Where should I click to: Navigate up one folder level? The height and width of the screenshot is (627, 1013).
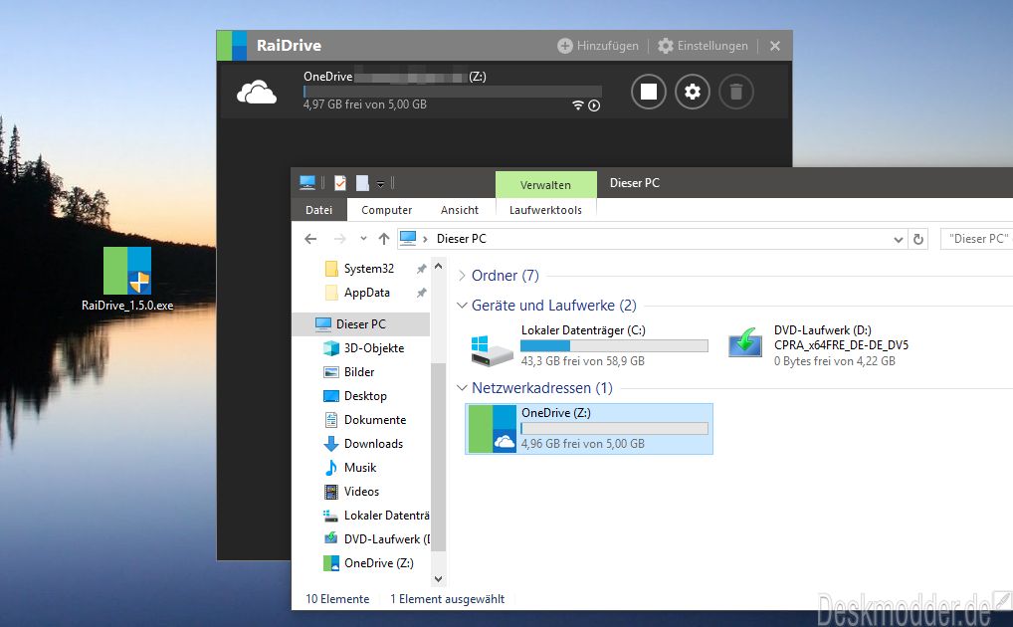[x=384, y=239]
